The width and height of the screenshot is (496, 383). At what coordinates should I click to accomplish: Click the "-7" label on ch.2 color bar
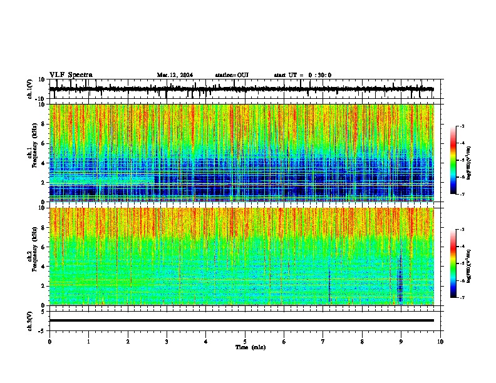[x=462, y=297]
